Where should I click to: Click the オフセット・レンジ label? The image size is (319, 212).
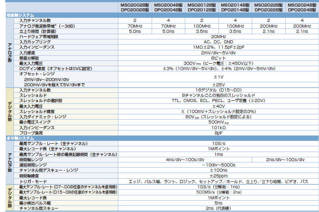tap(37, 74)
